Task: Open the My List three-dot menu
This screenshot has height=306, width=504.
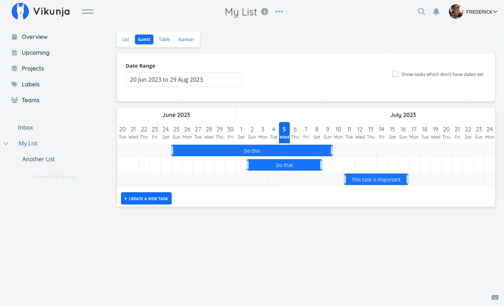Action: point(279,12)
